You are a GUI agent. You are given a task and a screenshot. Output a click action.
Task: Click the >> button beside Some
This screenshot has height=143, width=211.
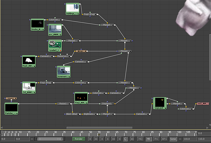[x=181, y=139]
